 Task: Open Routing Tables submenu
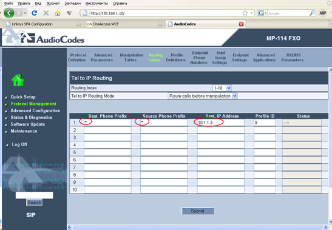[155, 58]
